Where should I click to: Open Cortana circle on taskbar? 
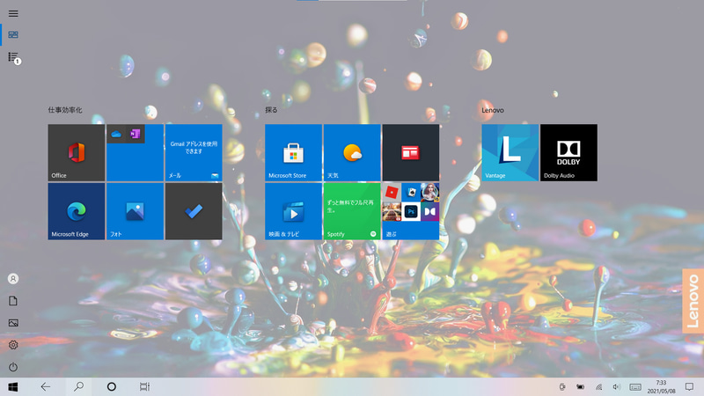pos(112,386)
